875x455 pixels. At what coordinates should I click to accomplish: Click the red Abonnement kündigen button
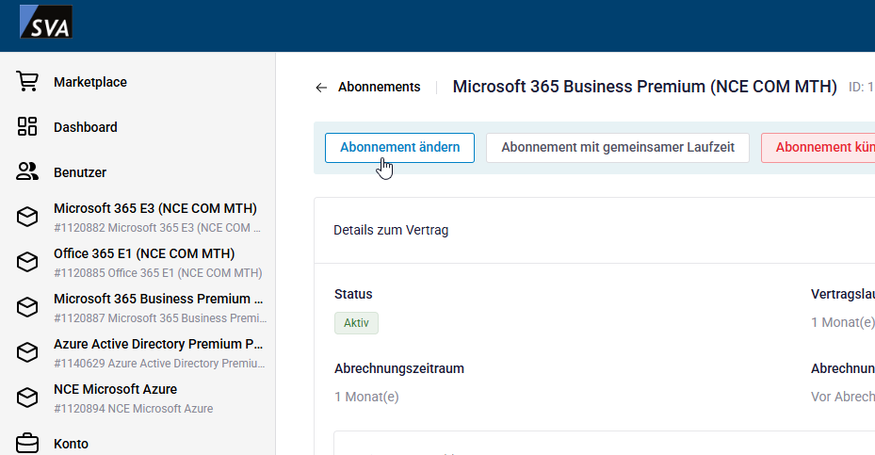click(x=818, y=147)
